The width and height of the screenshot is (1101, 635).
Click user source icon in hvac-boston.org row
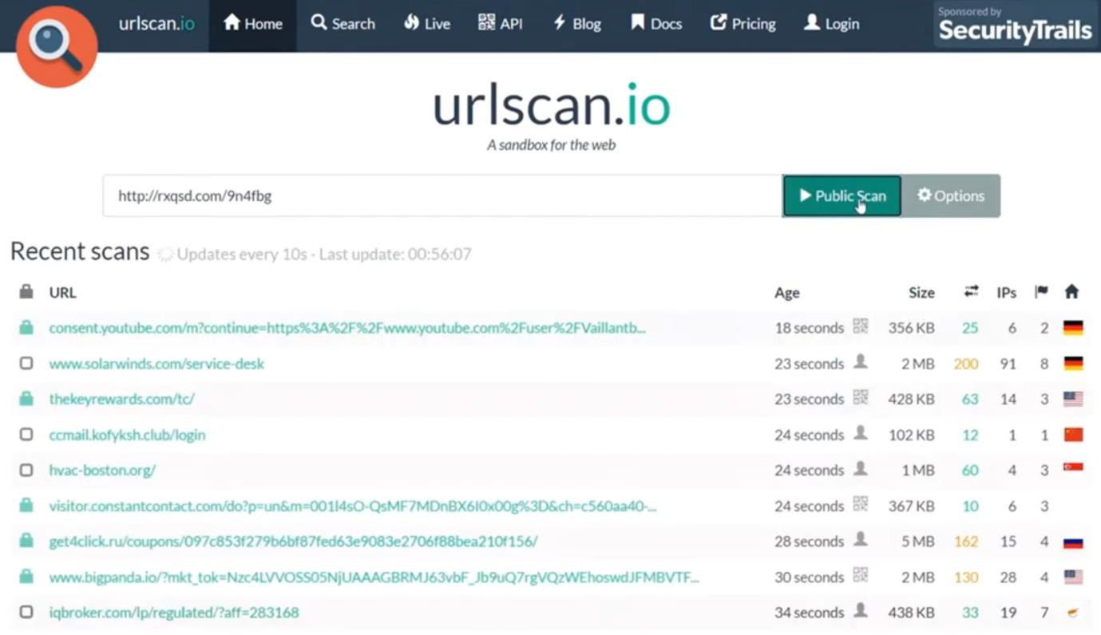[x=860, y=468]
